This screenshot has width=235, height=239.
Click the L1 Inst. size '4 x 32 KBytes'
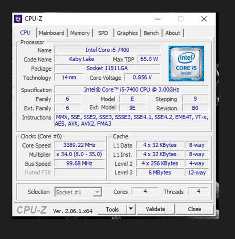pos(160,154)
